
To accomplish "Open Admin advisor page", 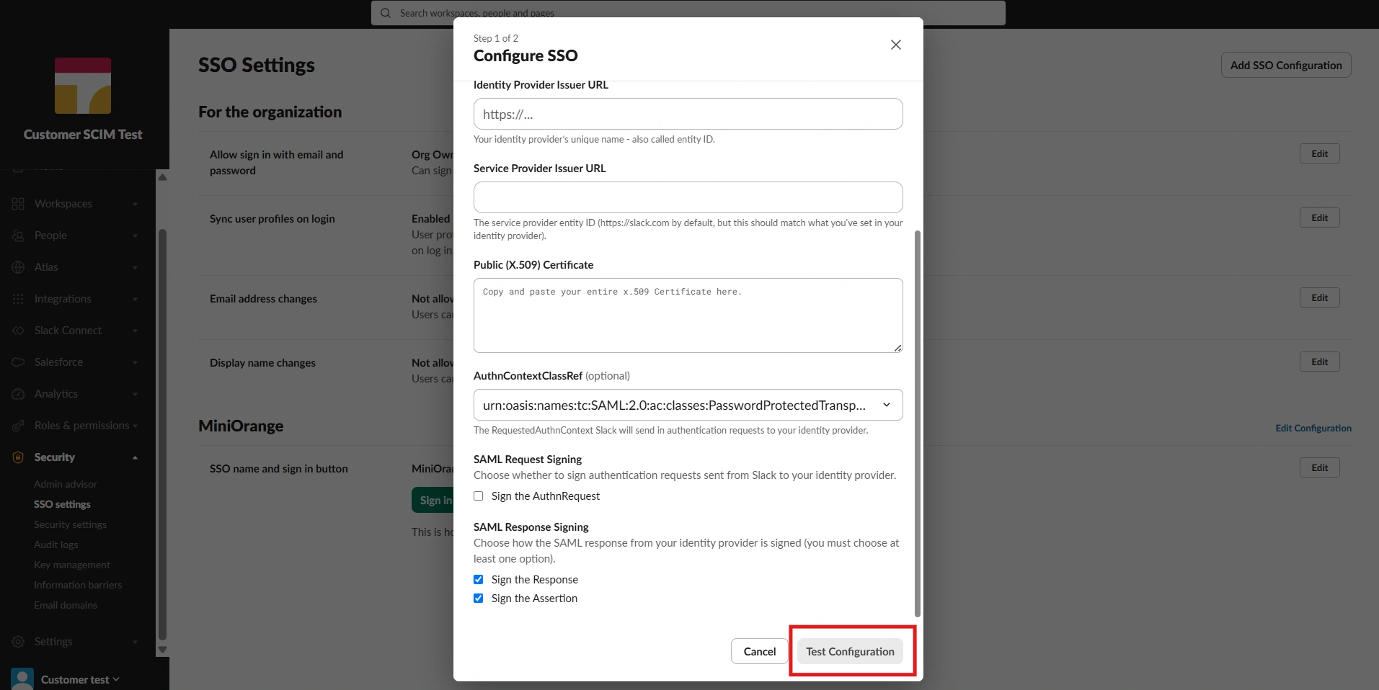I will tap(66, 484).
